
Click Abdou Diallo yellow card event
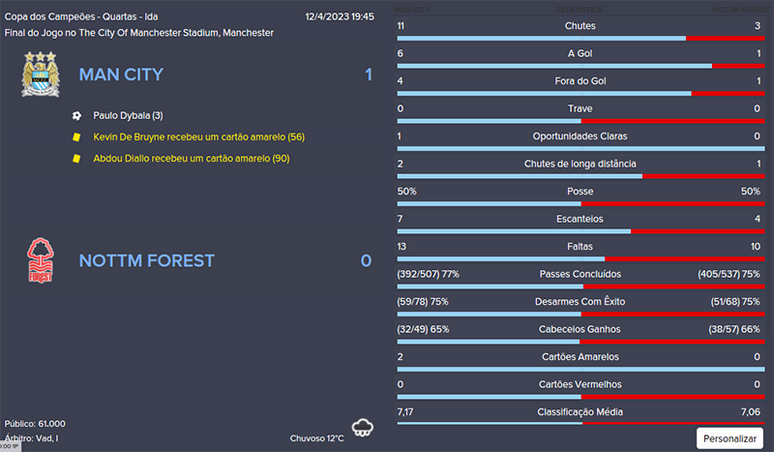tap(191, 158)
